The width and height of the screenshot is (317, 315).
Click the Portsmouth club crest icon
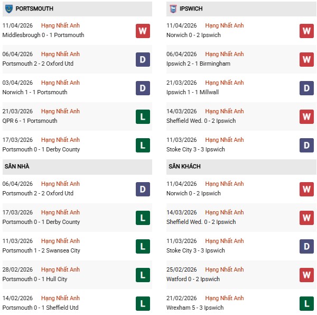click(8, 8)
